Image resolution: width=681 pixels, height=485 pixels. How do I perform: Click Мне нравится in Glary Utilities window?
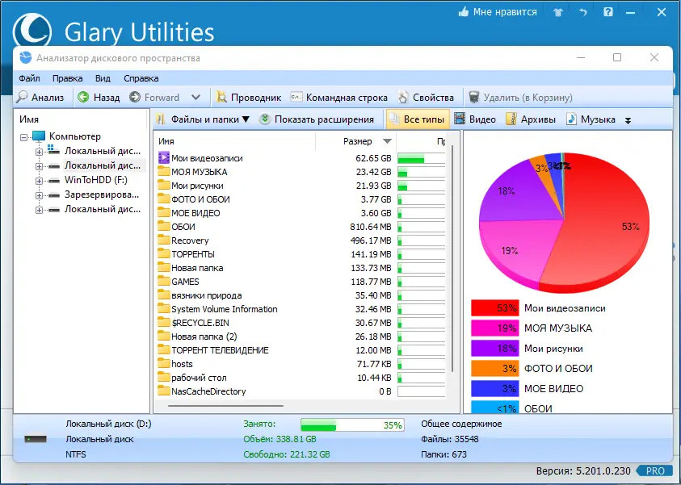[498, 12]
